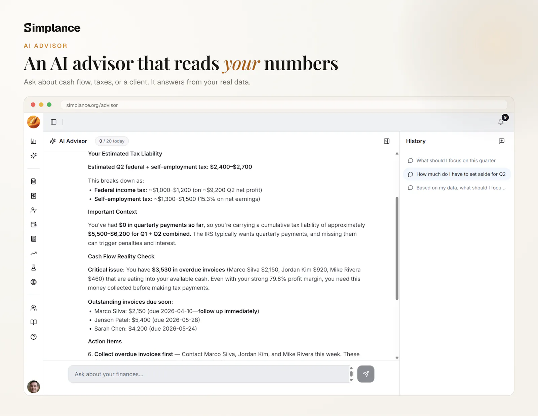Open the sparkle AI icon in the sidebar
This screenshot has width=538, height=416.
coord(34,155)
